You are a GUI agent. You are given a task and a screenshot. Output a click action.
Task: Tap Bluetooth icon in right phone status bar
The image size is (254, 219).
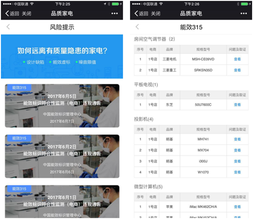238,4
